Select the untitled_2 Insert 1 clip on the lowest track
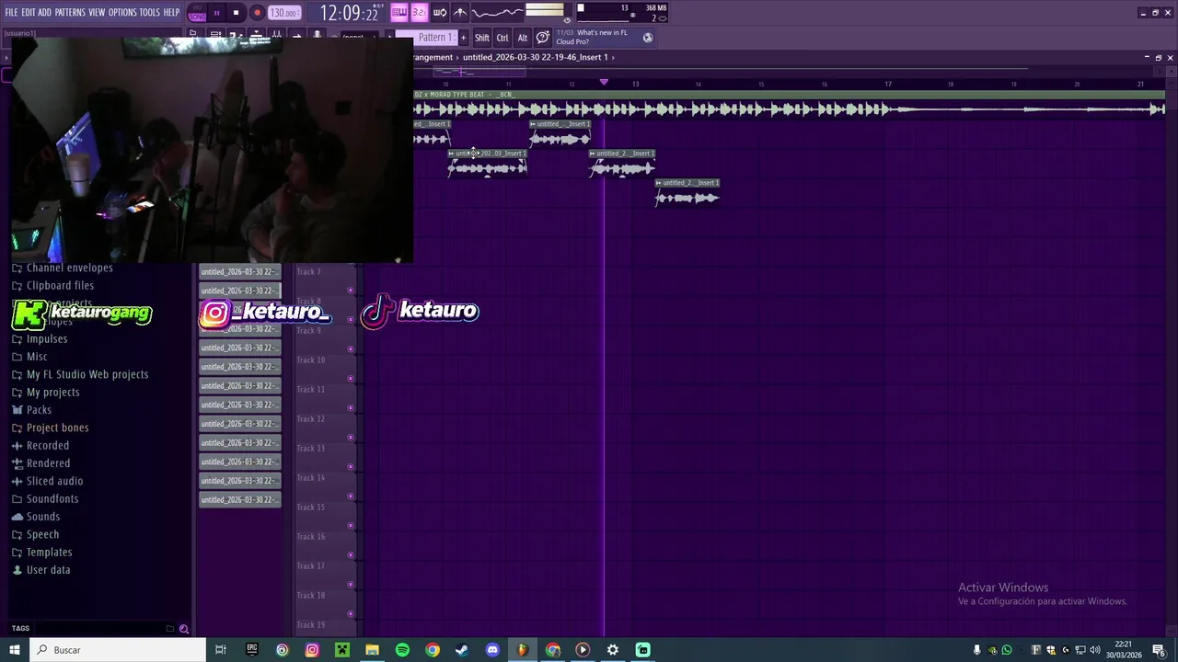 687,193
